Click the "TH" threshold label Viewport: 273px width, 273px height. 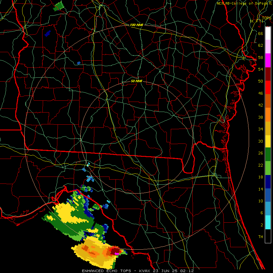coord(261,237)
